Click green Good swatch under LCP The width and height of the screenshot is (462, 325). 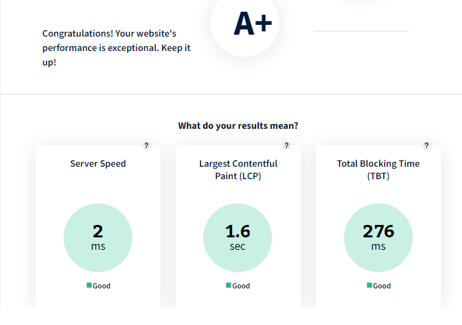click(x=228, y=285)
